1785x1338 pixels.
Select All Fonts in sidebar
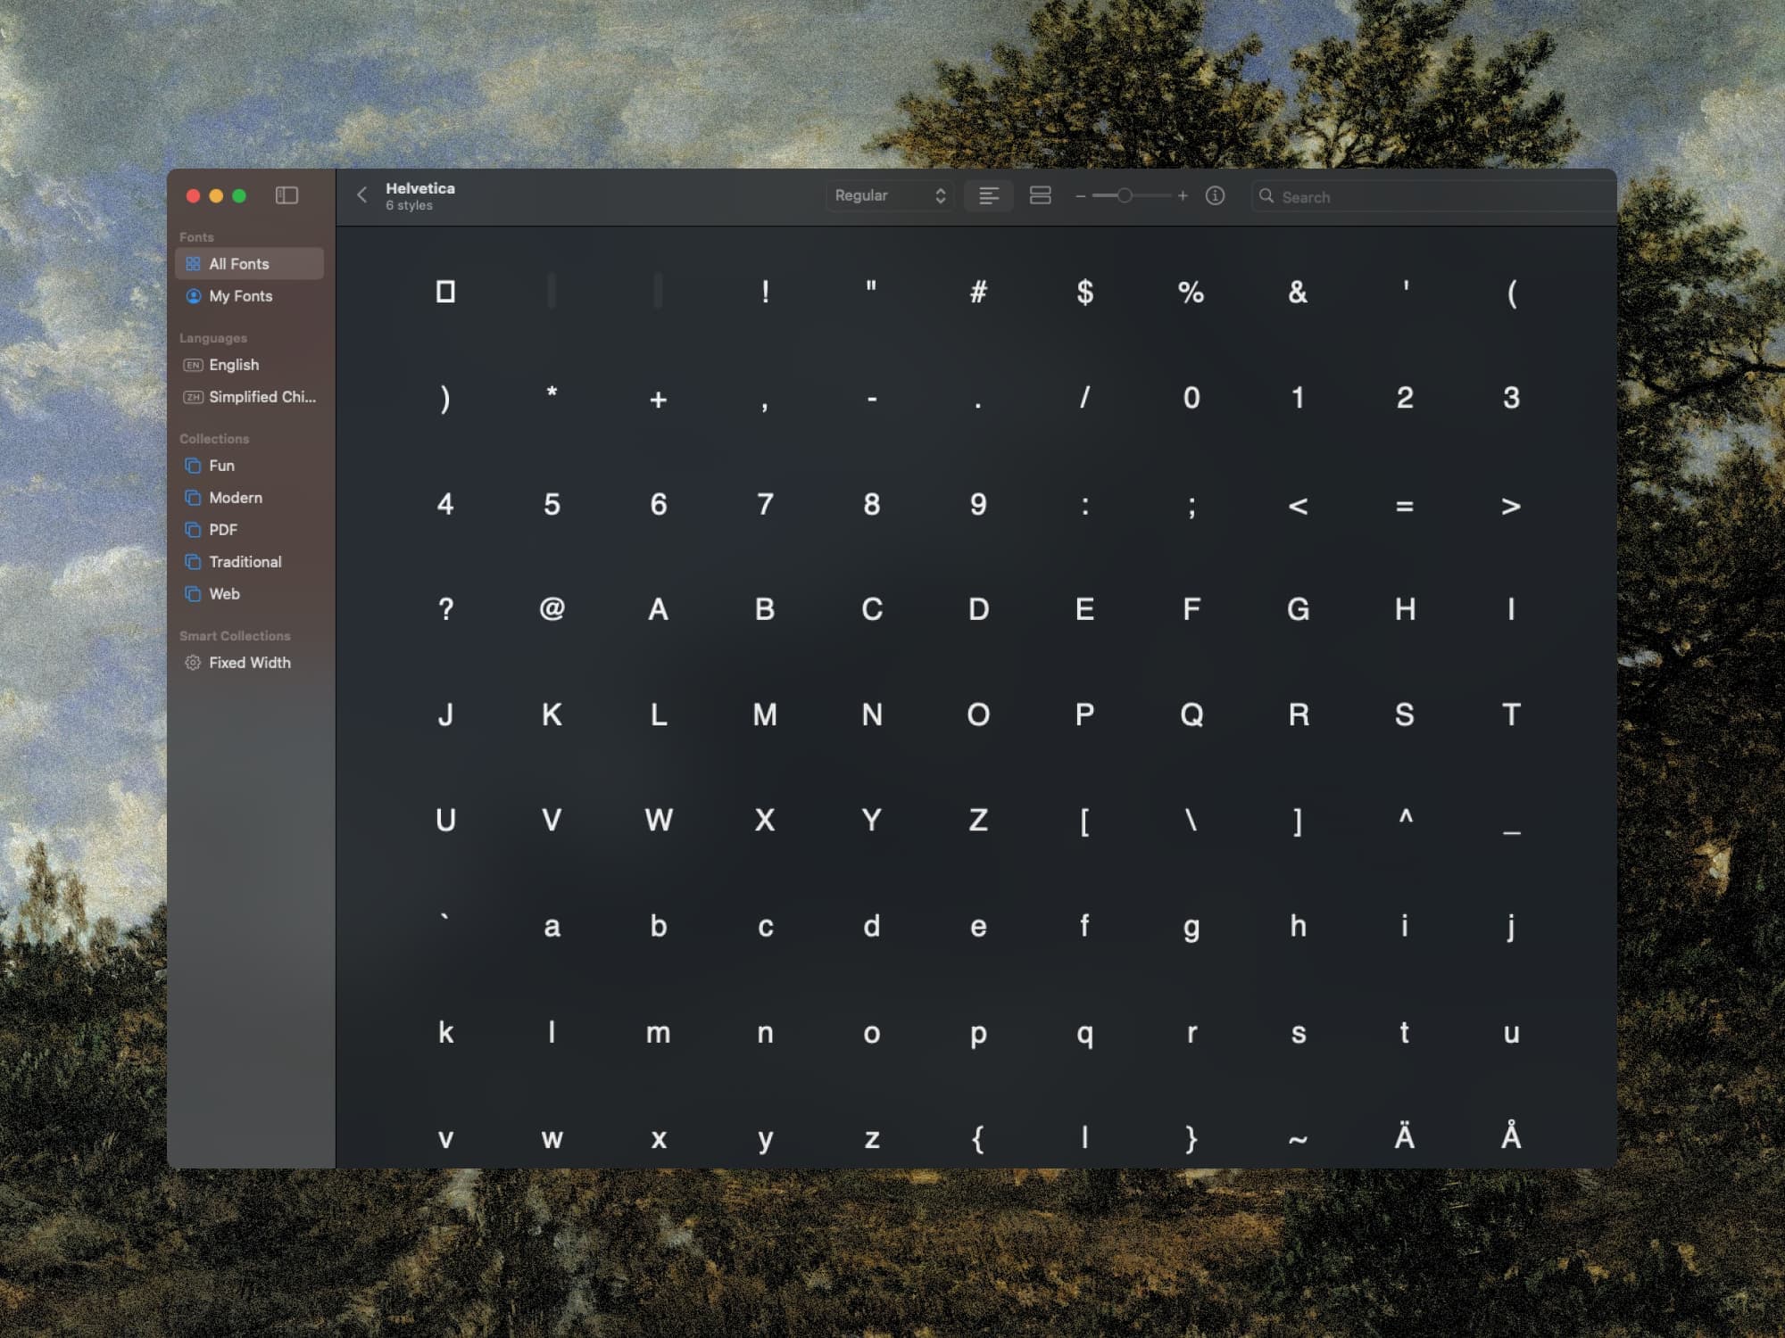coord(238,264)
